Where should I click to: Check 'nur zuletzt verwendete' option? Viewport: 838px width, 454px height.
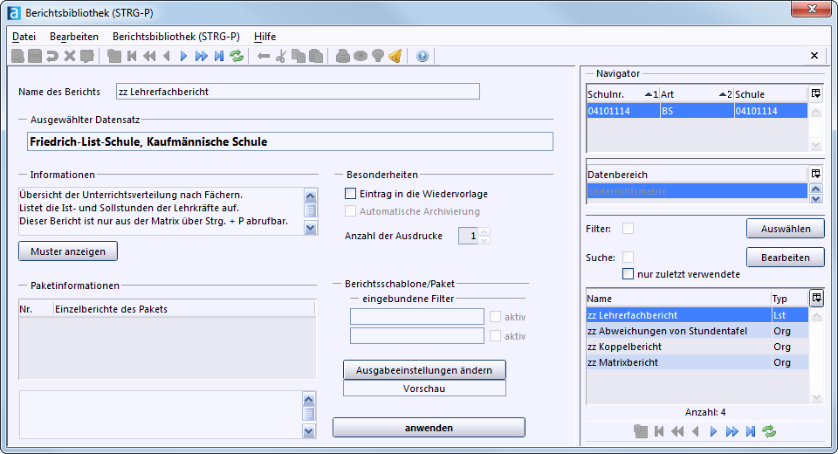pos(628,274)
